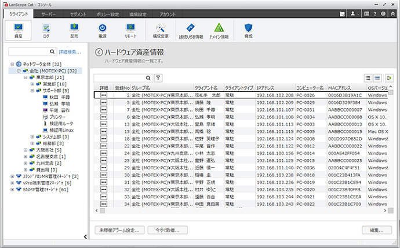
Task: Expand システム部 [3] tree node
Action: (x=32, y=137)
